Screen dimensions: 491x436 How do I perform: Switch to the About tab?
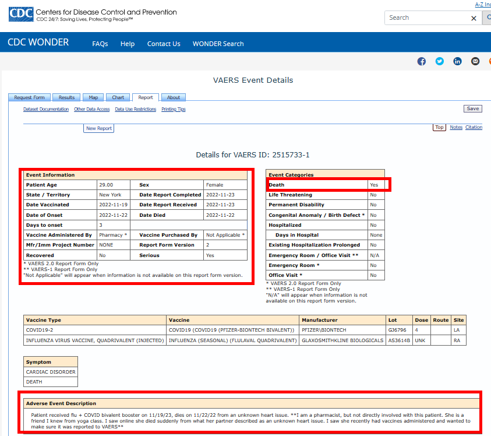pyautogui.click(x=174, y=97)
